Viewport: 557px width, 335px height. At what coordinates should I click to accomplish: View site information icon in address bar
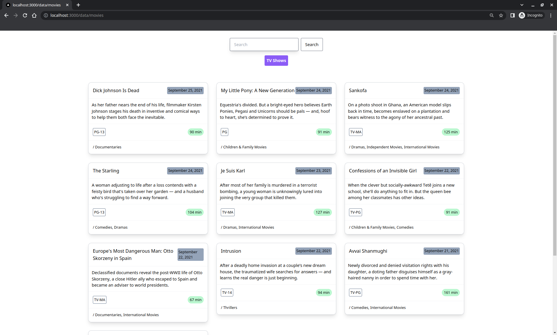point(46,15)
